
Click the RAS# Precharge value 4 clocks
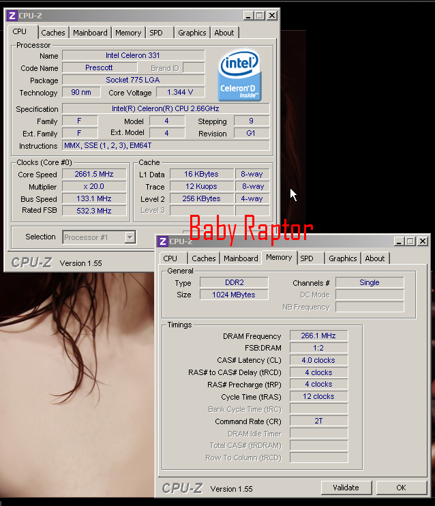coord(319,384)
